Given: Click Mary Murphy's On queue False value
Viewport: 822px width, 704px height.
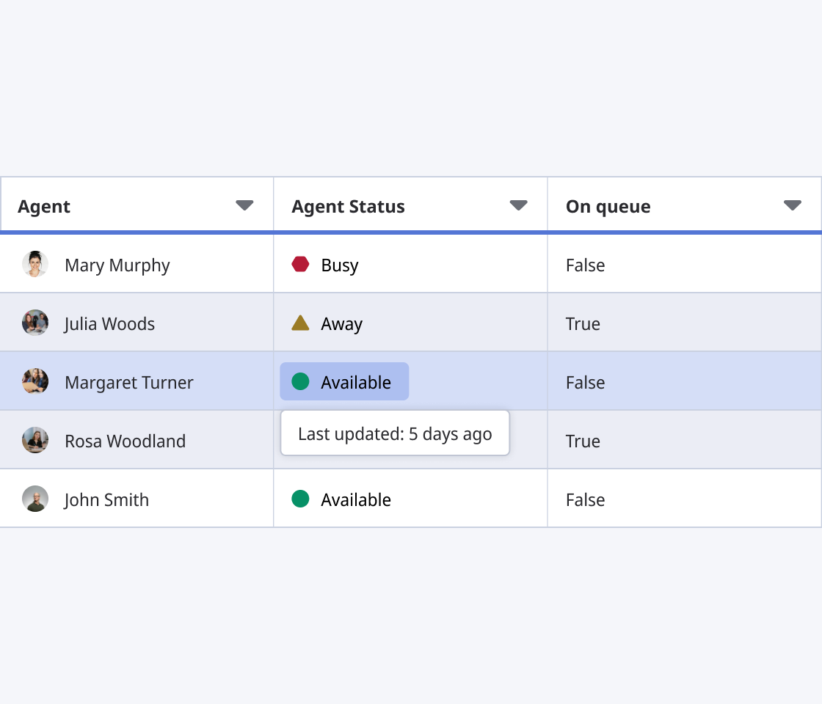Looking at the screenshot, I should tap(585, 265).
